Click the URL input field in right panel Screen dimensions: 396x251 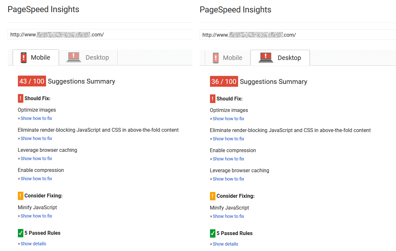pos(298,35)
